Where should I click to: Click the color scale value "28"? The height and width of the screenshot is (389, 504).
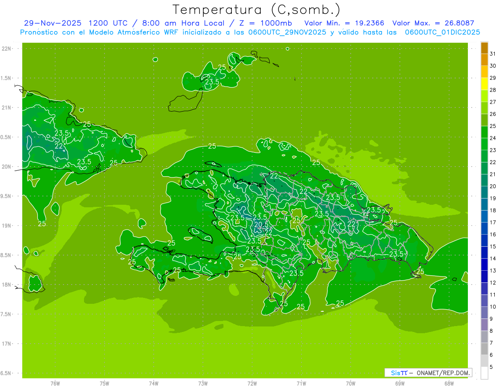(x=493, y=90)
